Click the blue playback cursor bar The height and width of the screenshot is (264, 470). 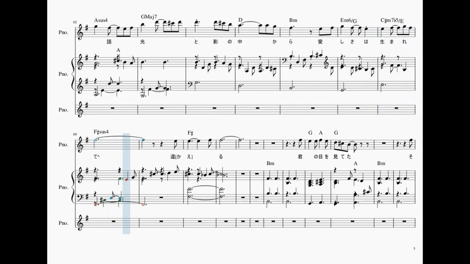[x=126, y=183]
